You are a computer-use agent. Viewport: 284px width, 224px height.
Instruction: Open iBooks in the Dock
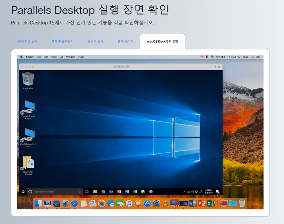[138, 203]
